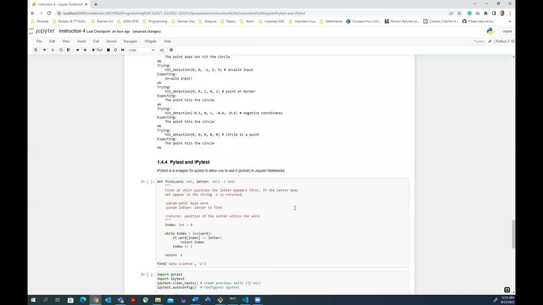Move selected cell up

point(77,50)
